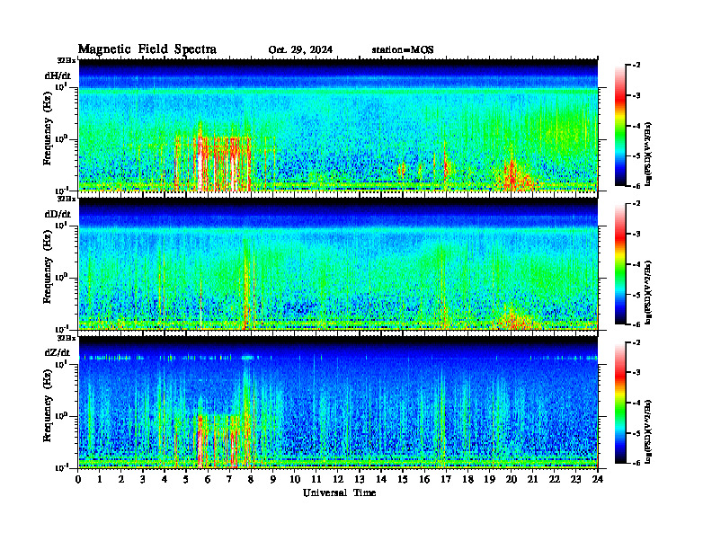Click the 'Magnetic Field Spectra' title
The width and height of the screenshot is (712, 550).
pos(147,49)
